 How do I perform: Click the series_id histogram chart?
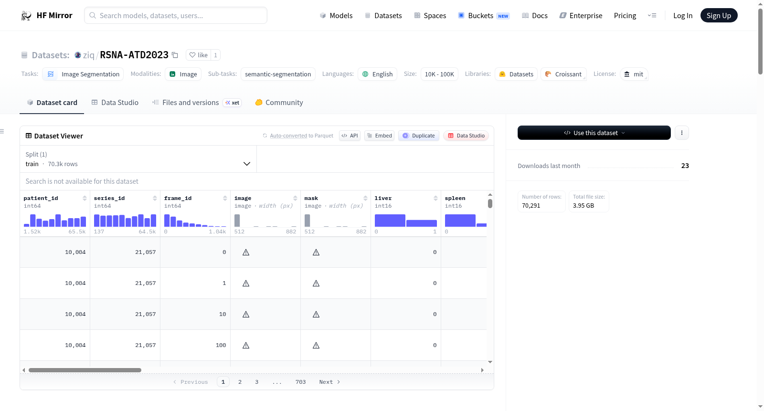pyautogui.click(x=125, y=220)
